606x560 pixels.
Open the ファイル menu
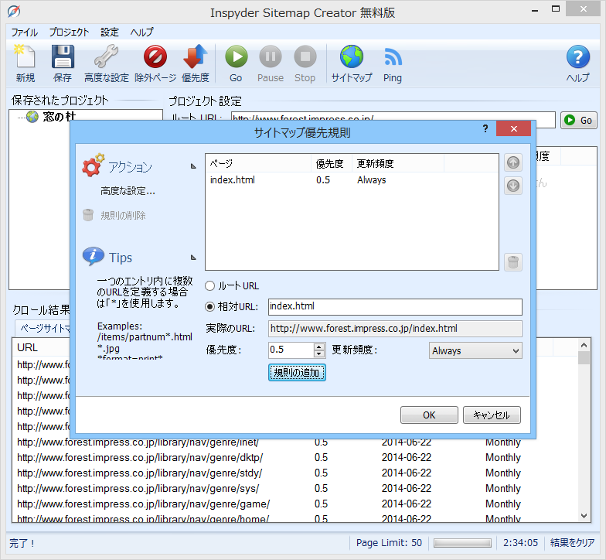pos(25,32)
